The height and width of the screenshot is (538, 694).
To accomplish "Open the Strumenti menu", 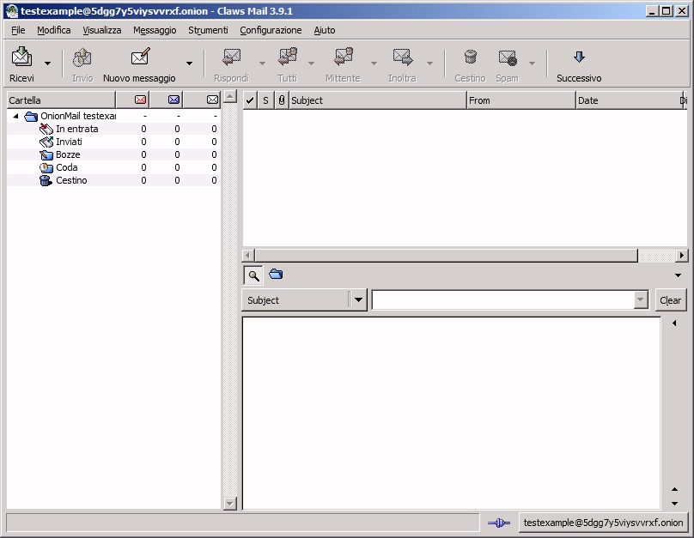I will coord(206,30).
